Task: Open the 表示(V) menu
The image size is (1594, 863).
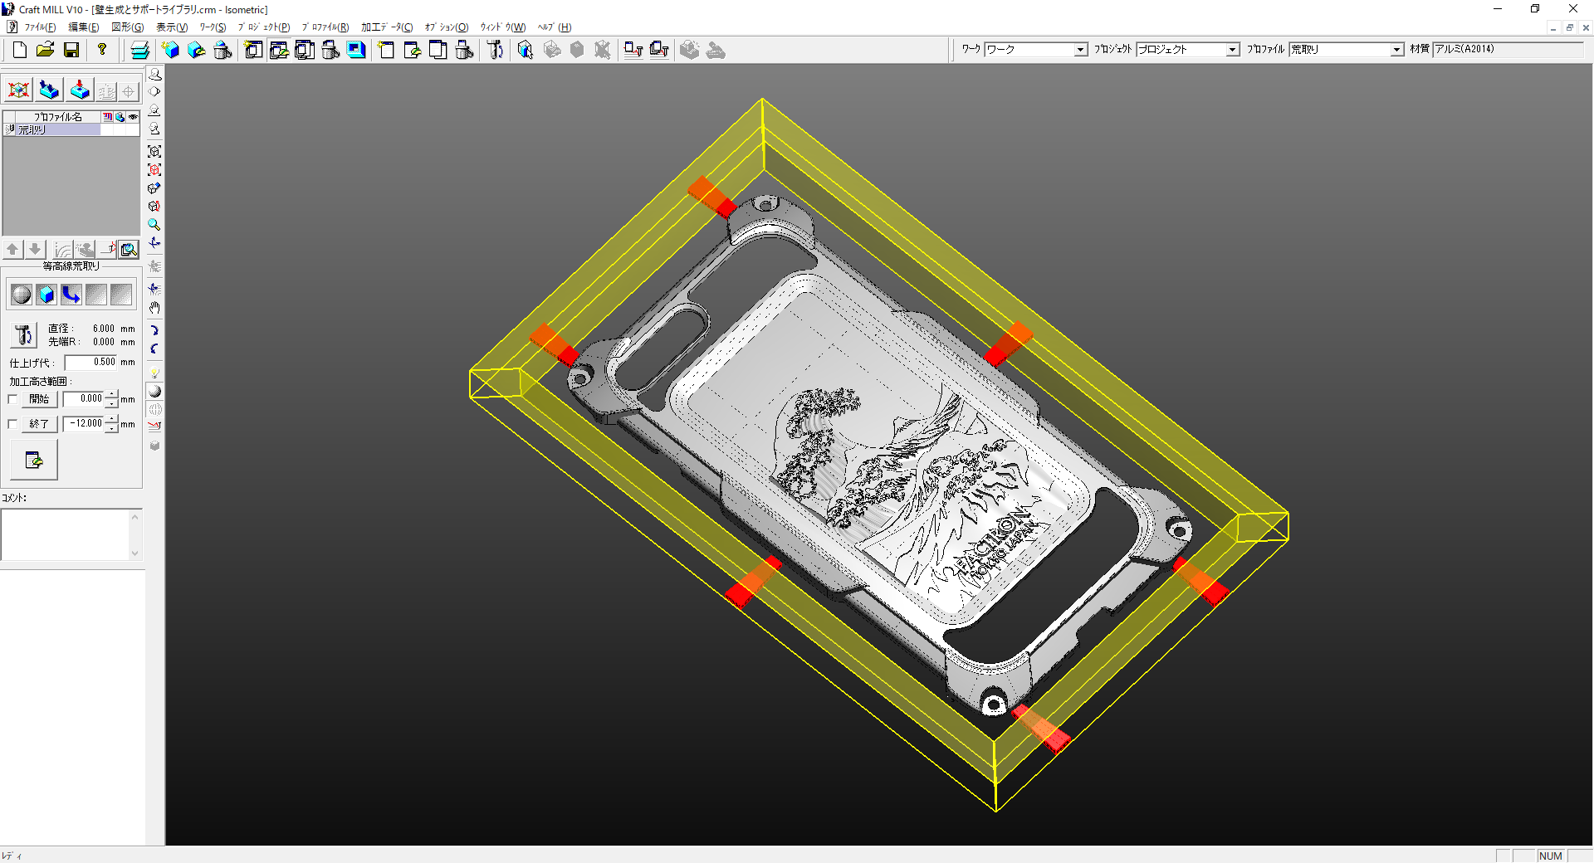Action: [x=172, y=27]
